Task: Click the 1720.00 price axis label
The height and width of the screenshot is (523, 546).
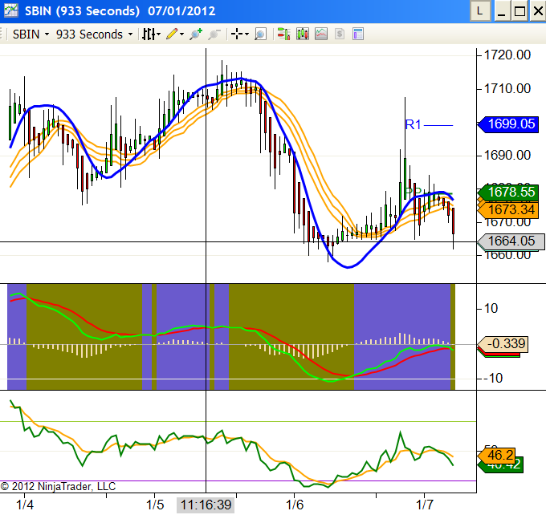Action: pos(507,55)
